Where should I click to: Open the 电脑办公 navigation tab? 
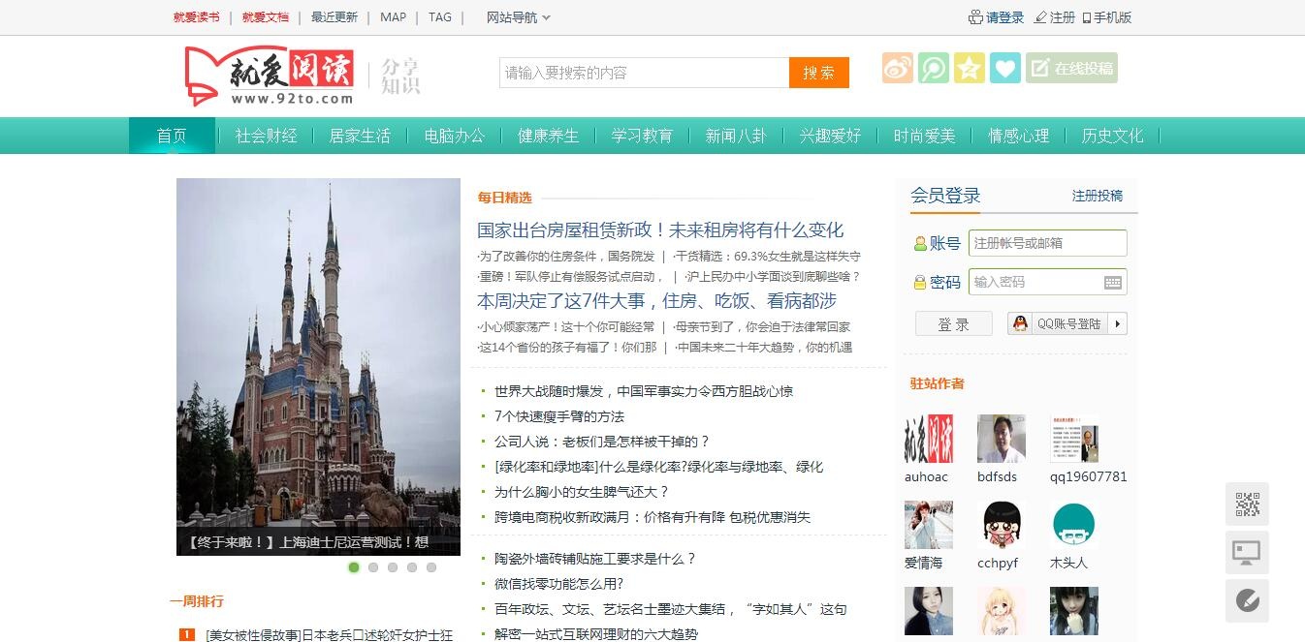click(454, 136)
